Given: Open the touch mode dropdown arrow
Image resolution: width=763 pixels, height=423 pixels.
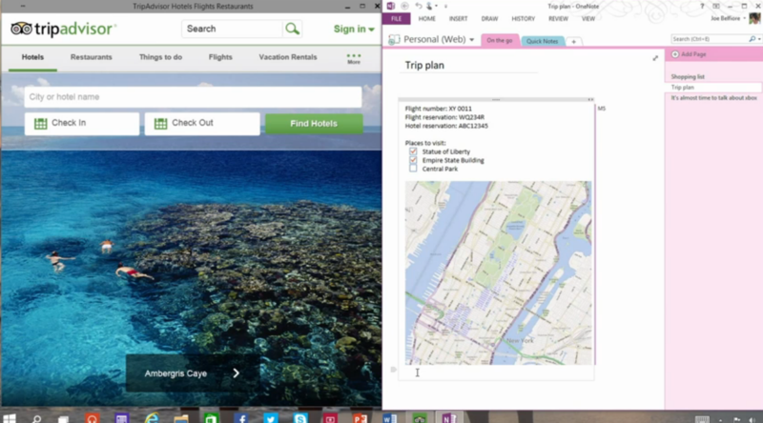Looking at the screenshot, I should 436,7.
